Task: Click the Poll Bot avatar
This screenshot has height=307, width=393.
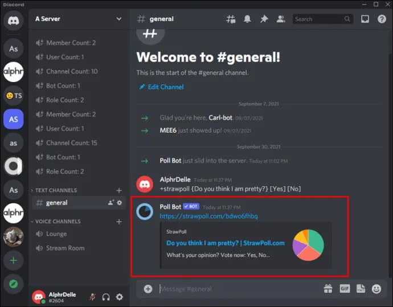Action: [145, 211]
